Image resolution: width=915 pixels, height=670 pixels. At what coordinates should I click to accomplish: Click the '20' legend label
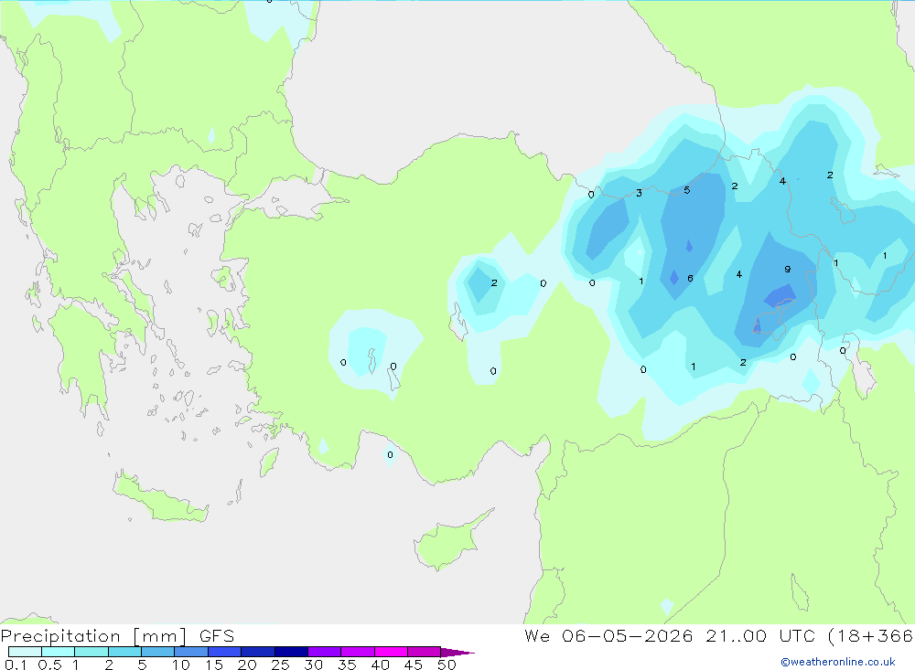(x=247, y=665)
